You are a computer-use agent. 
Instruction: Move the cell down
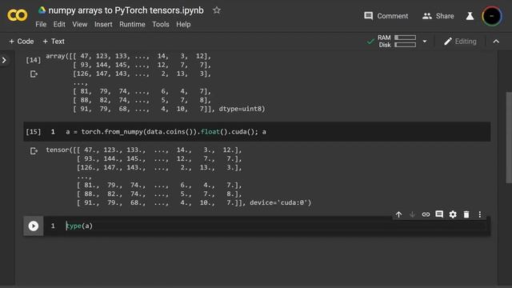[412, 214]
